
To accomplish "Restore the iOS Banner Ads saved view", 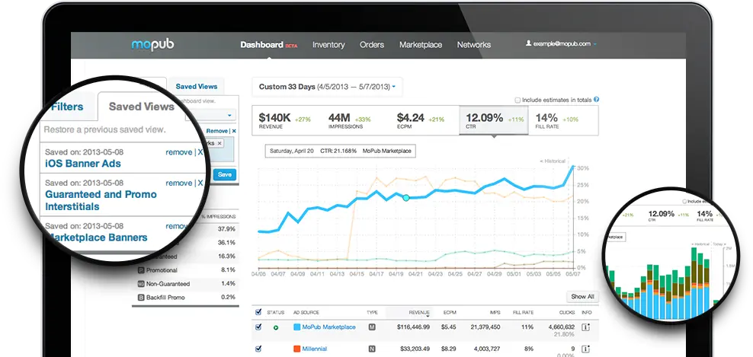I will click(83, 163).
